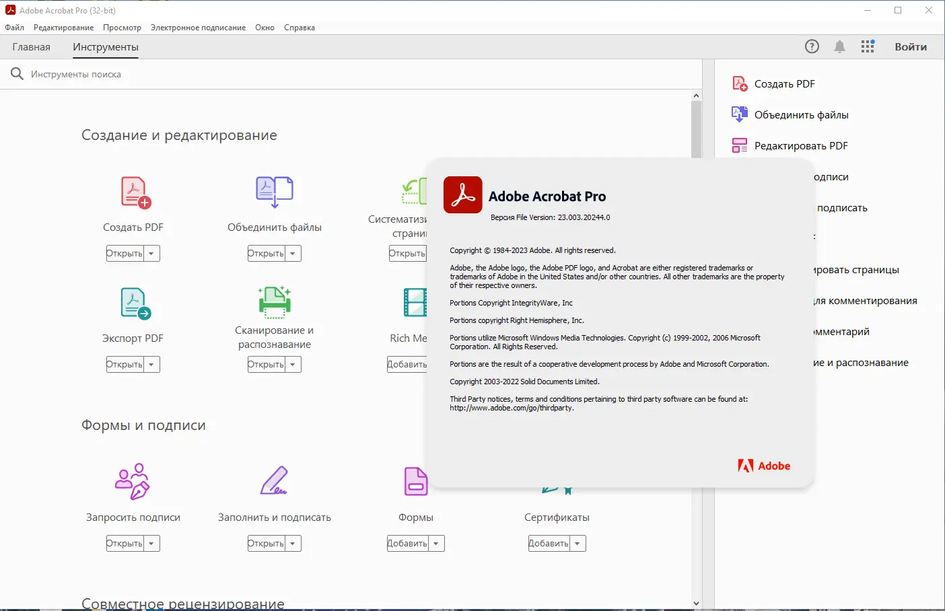945x611 pixels.
Task: Click the Создать PDF tool icon in the tools grid
Action: tap(135, 192)
